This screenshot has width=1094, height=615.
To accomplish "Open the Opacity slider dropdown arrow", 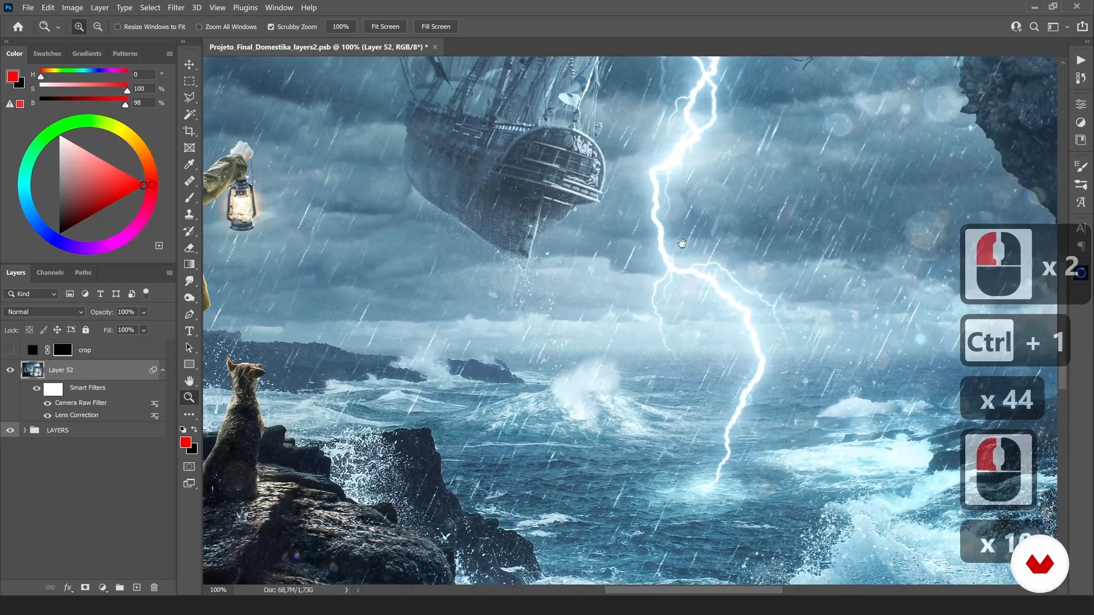I will (x=144, y=312).
